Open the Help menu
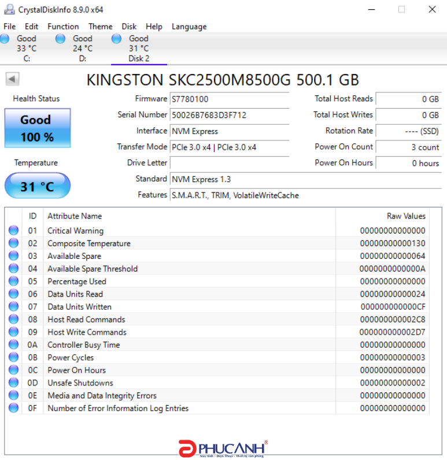 point(154,27)
